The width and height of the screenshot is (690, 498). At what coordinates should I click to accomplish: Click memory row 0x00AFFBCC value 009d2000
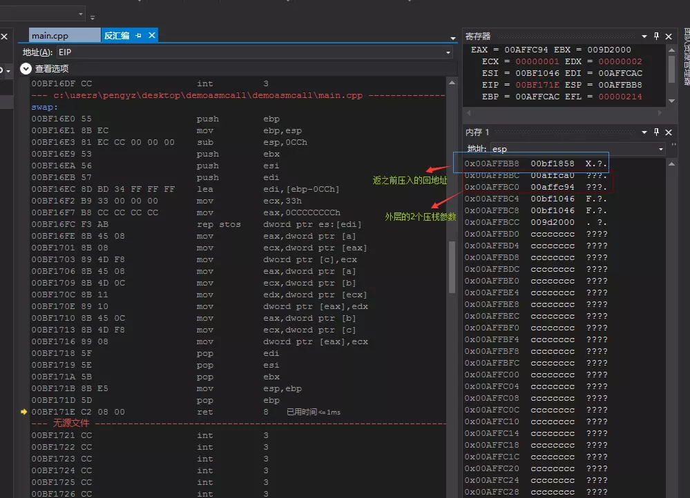click(x=553, y=222)
